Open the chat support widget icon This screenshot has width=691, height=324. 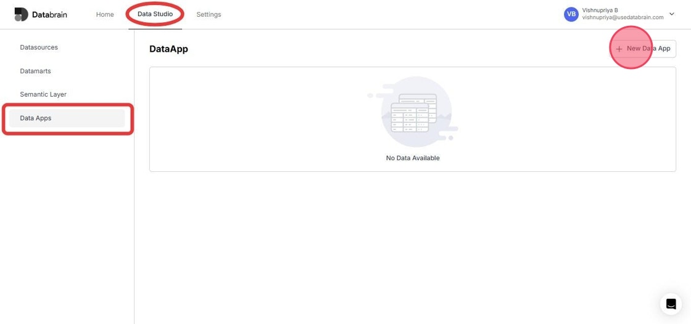pos(671,304)
